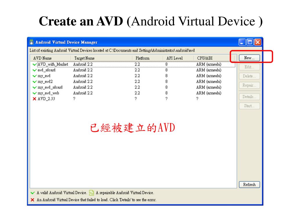Select the AVD_with_Market row
This screenshot has width=297, height=223.
133,64
